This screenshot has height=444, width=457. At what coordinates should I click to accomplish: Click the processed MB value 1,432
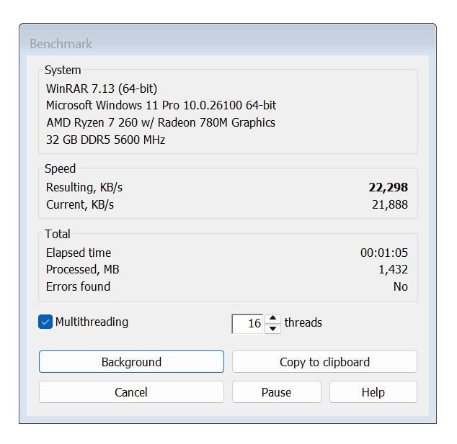coord(393,269)
